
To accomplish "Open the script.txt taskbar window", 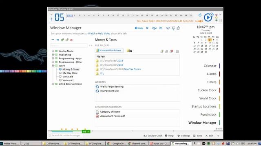I will coord(159,144).
